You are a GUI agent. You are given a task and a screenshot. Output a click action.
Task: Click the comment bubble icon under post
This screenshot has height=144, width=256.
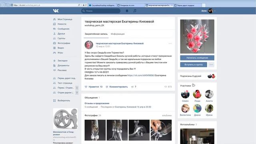coord(107,87)
